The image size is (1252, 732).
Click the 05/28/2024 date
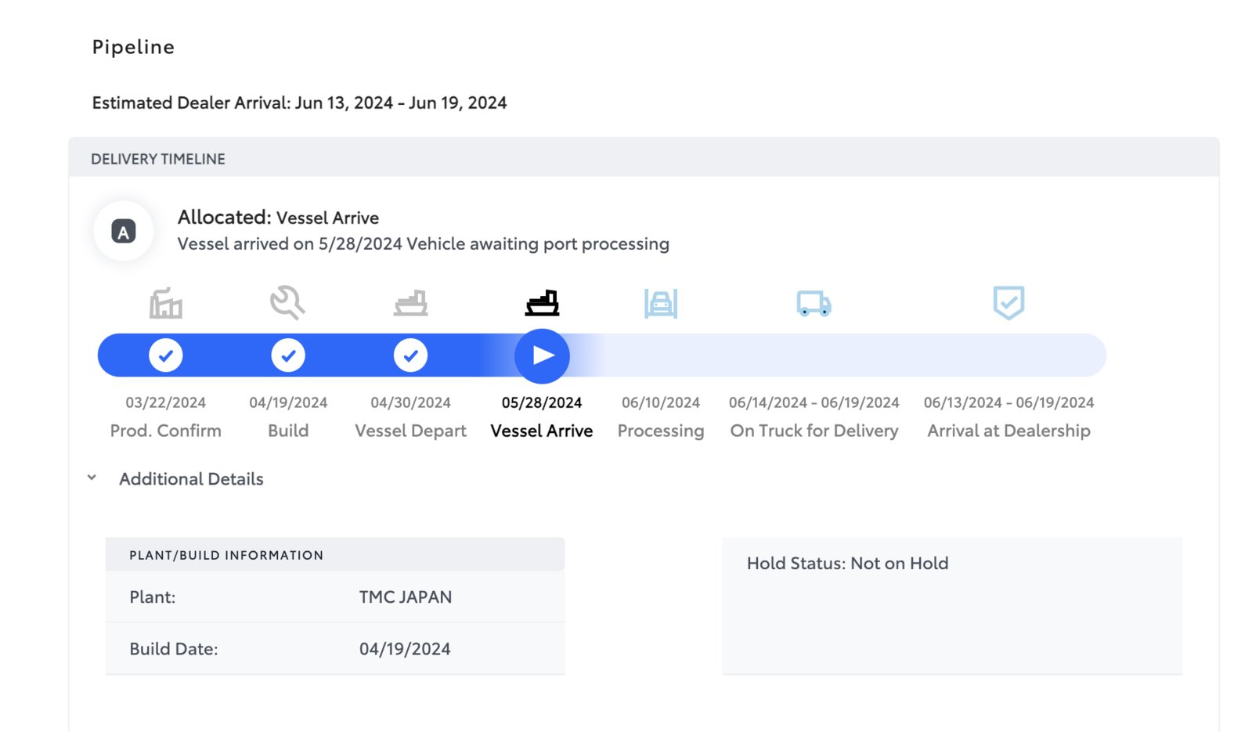(542, 402)
